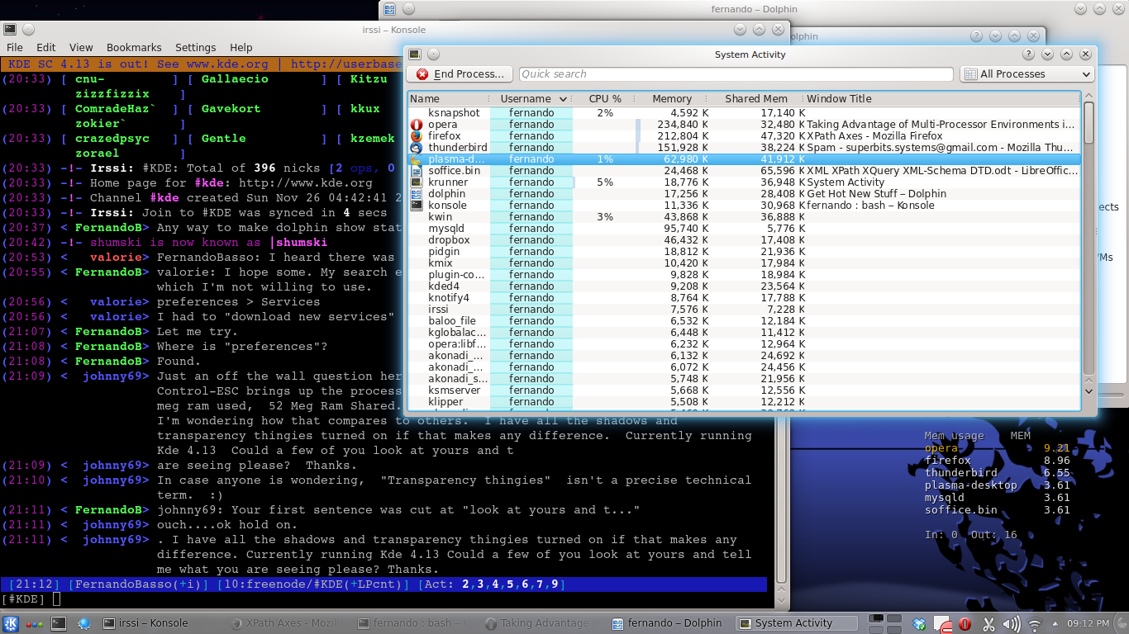Select the opera process icon row

(417, 125)
